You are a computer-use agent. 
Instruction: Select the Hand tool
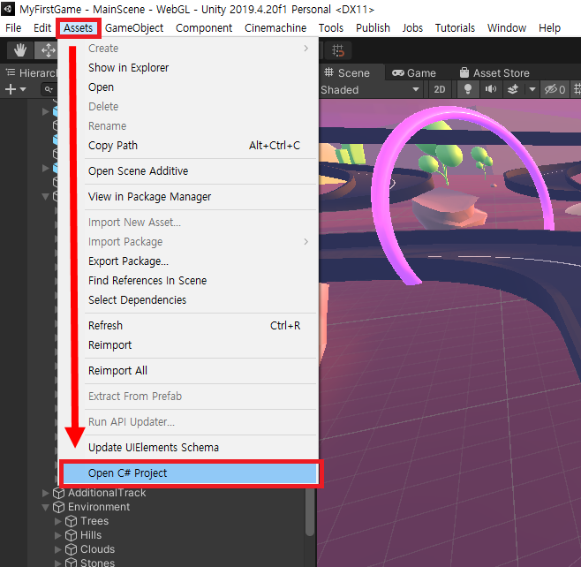point(20,50)
